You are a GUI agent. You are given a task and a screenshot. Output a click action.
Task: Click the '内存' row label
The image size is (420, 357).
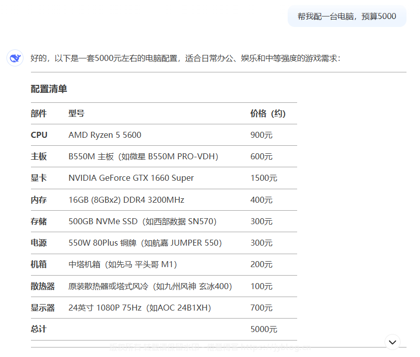click(x=39, y=200)
